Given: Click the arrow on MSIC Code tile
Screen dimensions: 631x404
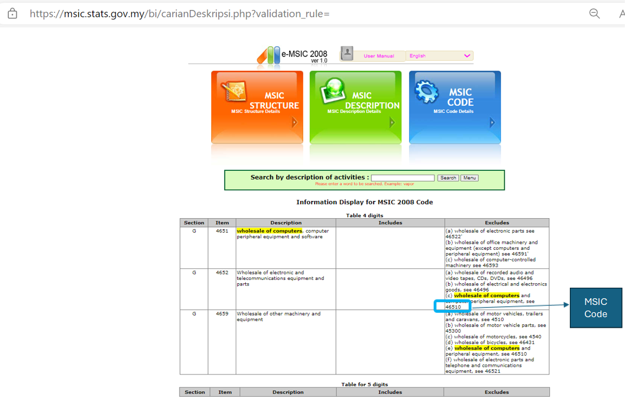Looking at the screenshot, I should click(492, 122).
